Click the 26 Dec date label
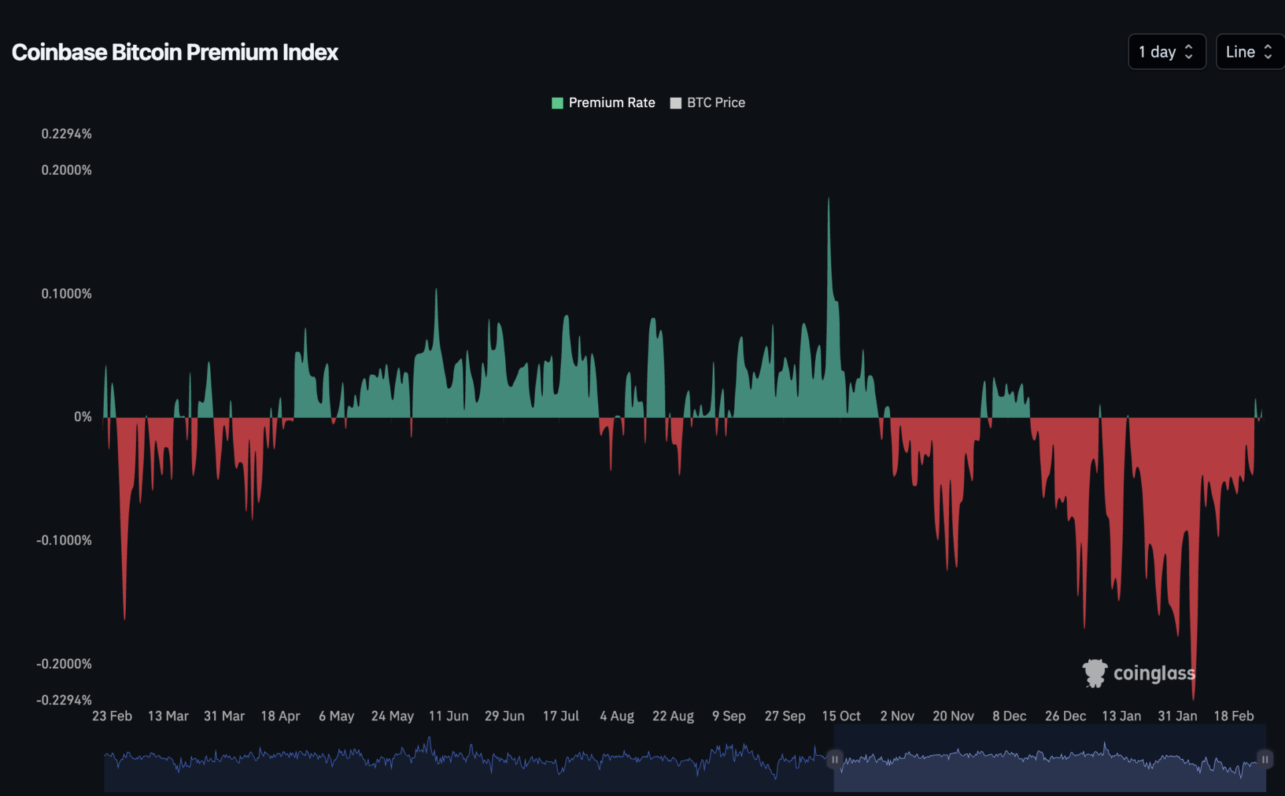The image size is (1285, 796). (1065, 716)
